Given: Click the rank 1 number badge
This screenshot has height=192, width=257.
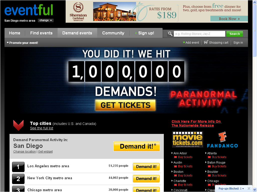Looking at the screenshot, I should pyautogui.click(x=18, y=167).
